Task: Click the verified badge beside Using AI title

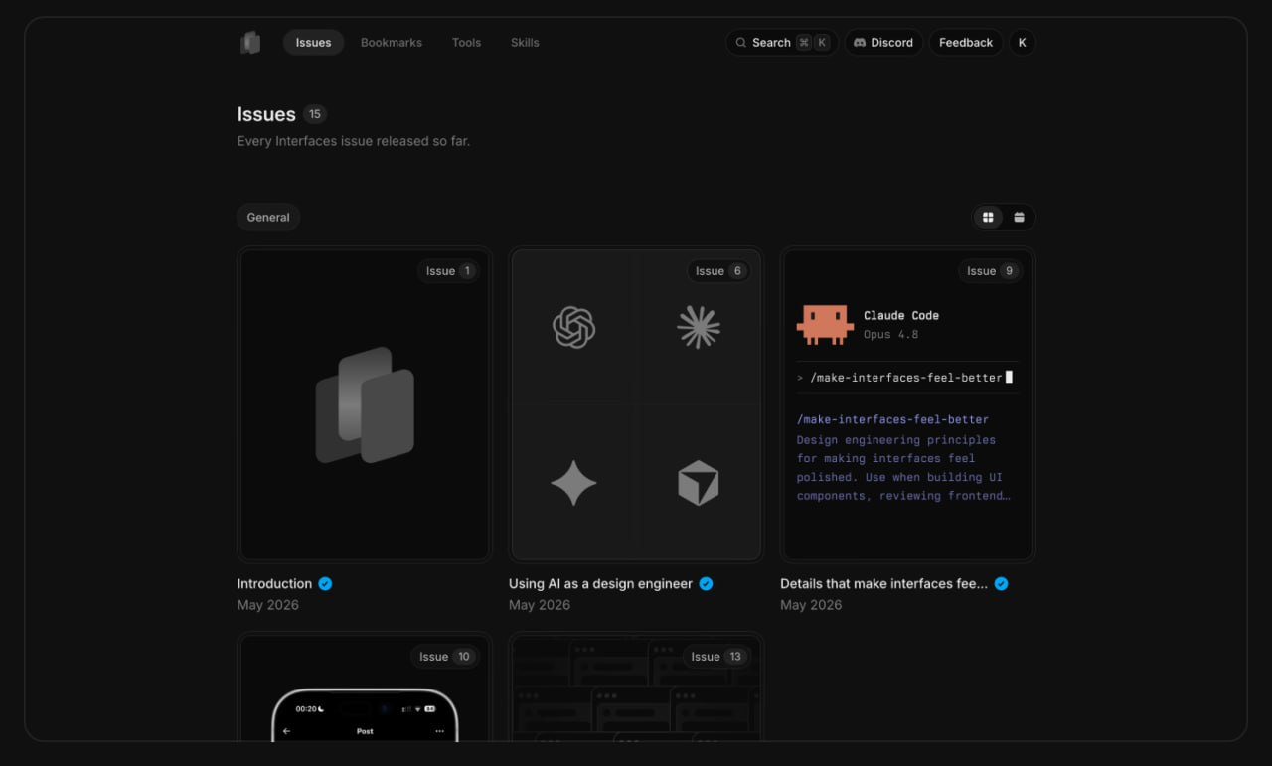Action: [706, 584]
